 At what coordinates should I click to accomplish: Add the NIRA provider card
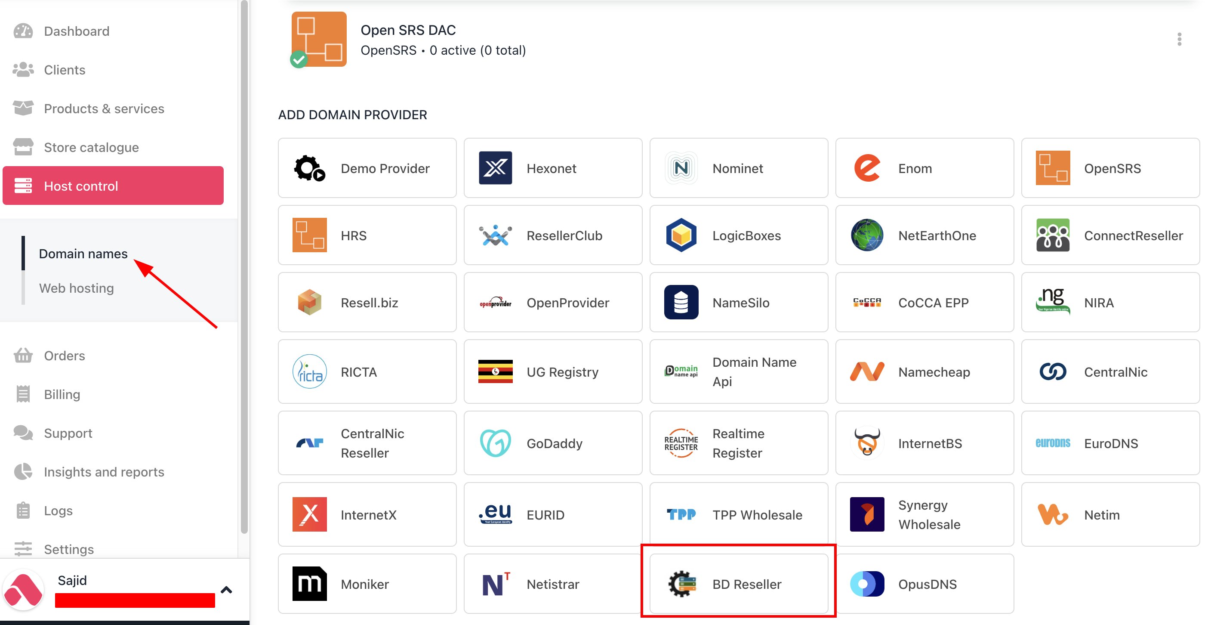[x=1110, y=302]
